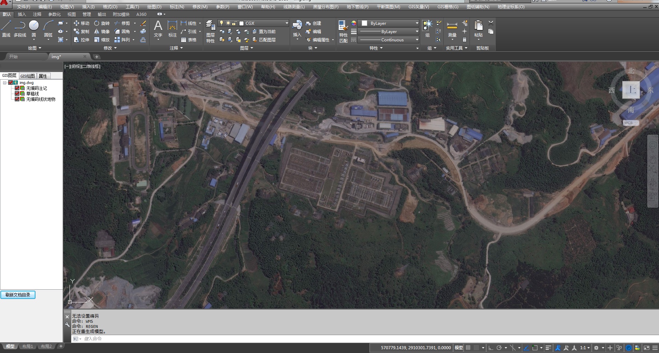The image size is (659, 353).
Task: Click the Scale (缩放) tool
Action: pyautogui.click(x=102, y=40)
